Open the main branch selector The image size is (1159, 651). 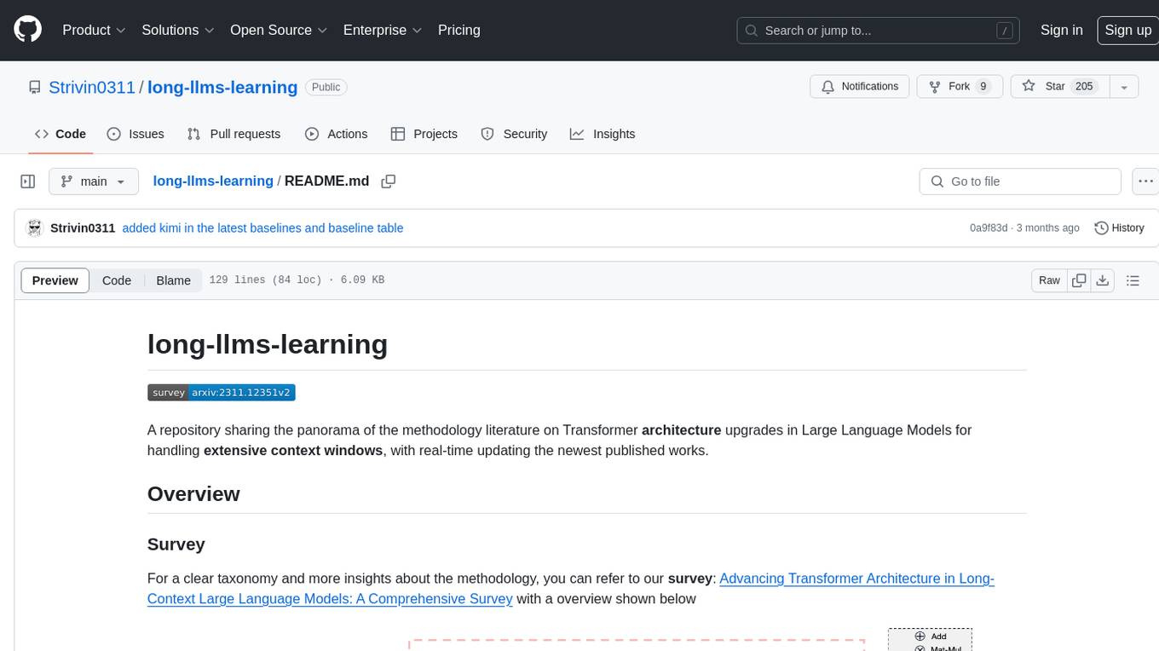pos(94,181)
